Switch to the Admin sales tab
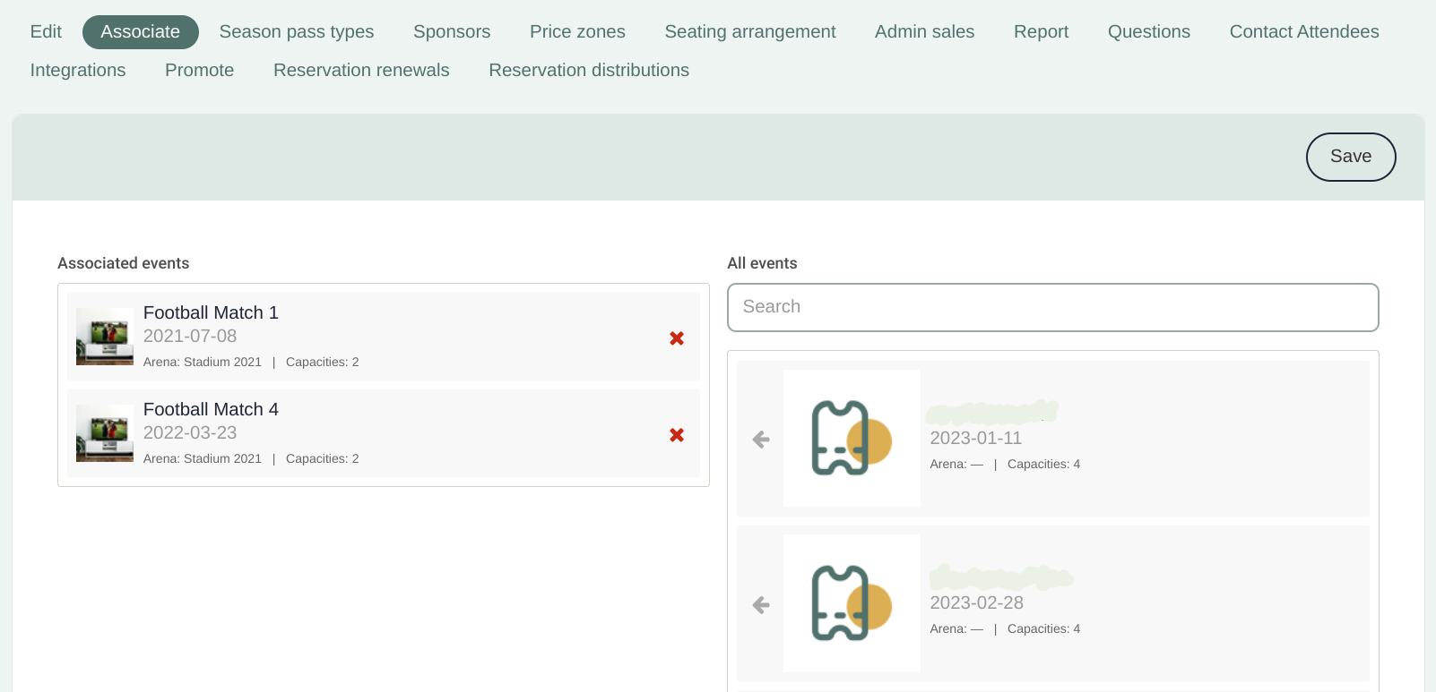The width and height of the screenshot is (1436, 692). (x=924, y=31)
